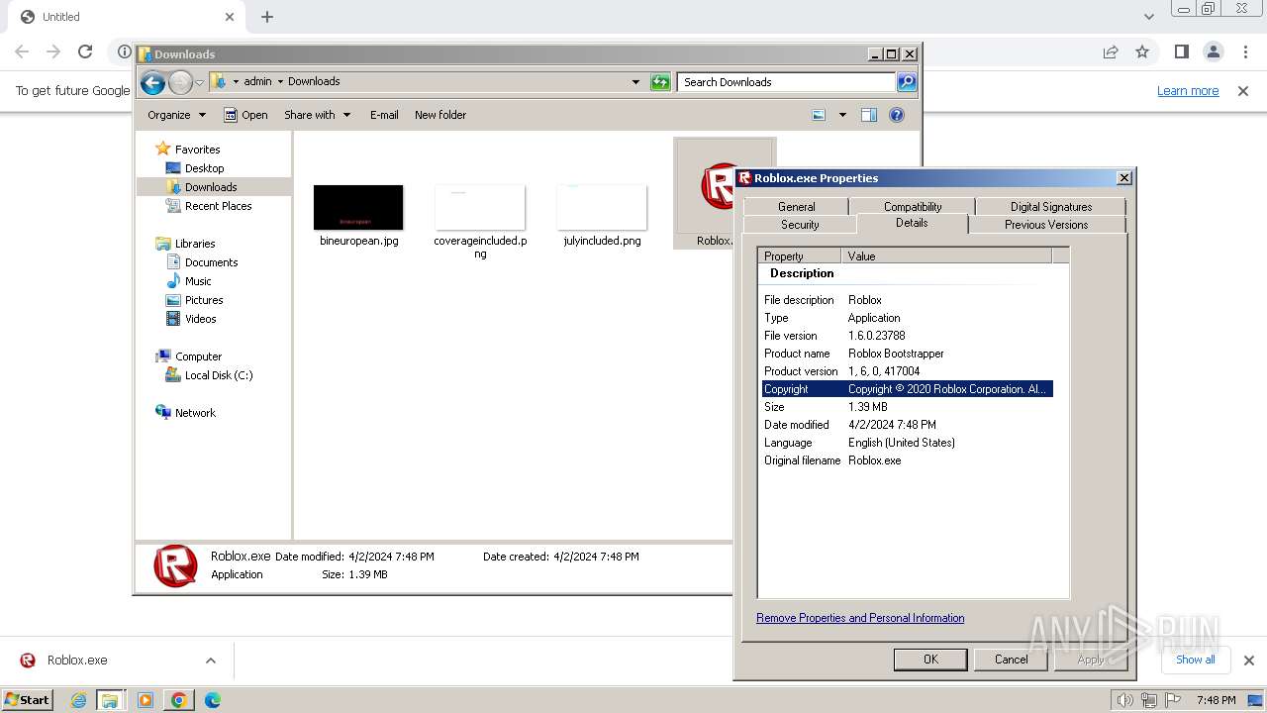This screenshot has width=1267, height=713.
Task: Click the Back arrow in Downloads window
Action: click(x=152, y=82)
